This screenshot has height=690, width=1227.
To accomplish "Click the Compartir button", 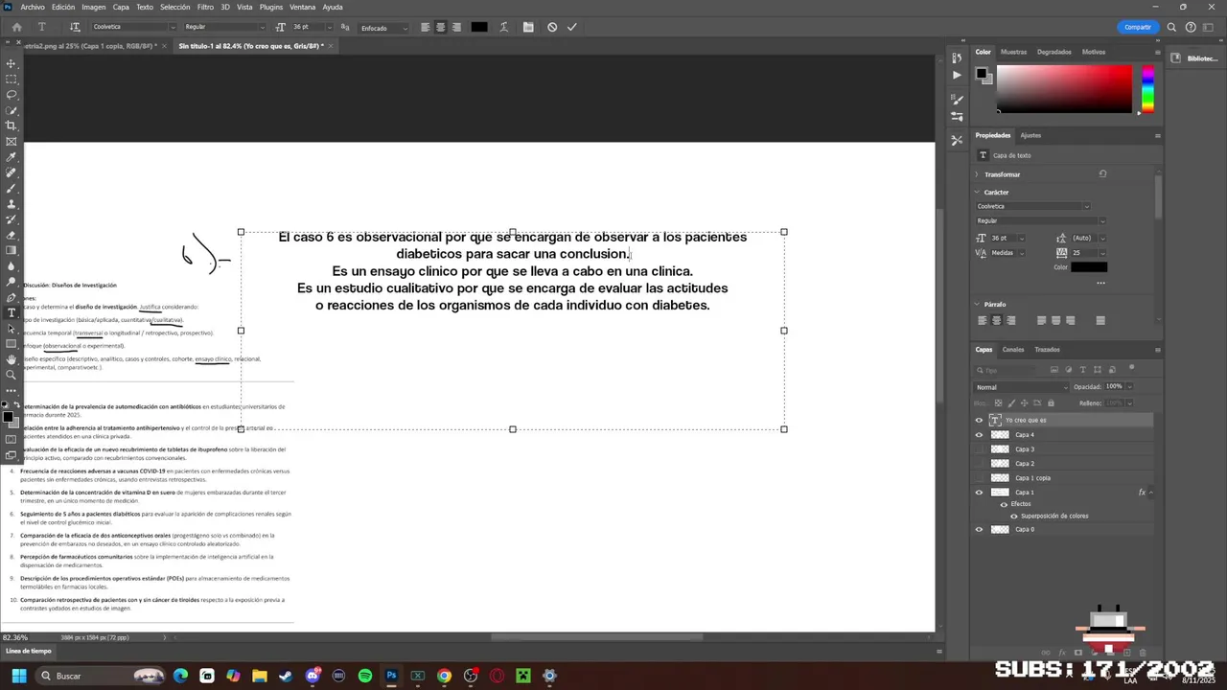I will 1138,27.
